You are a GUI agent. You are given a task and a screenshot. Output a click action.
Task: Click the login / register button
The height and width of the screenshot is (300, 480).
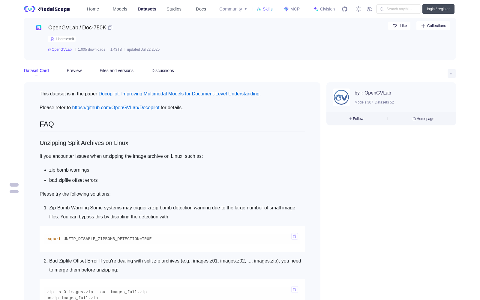click(x=438, y=9)
